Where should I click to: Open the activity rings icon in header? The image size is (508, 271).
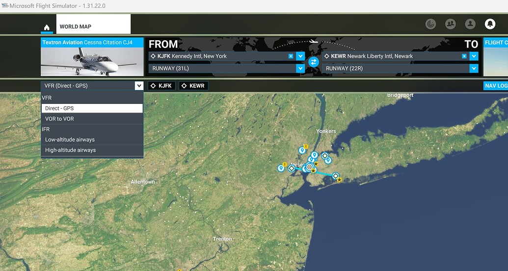coord(430,24)
